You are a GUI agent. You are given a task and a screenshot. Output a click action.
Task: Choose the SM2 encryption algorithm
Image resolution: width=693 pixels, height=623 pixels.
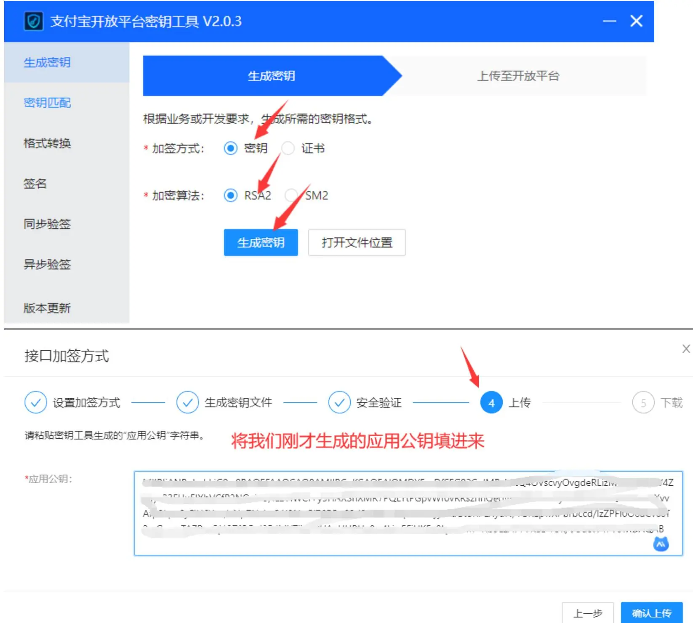coord(291,195)
